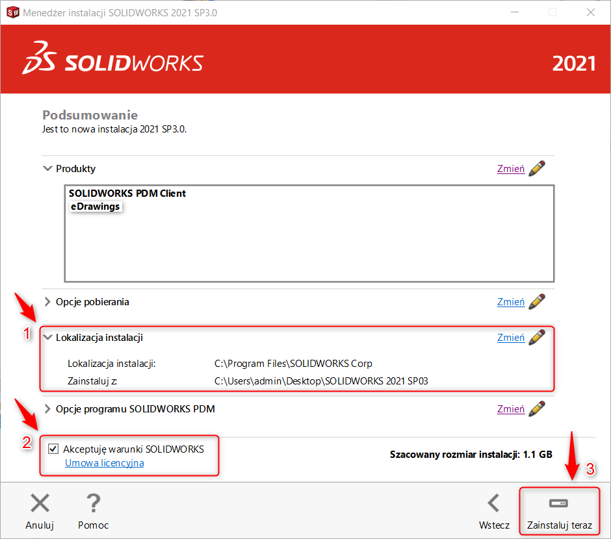This screenshot has height=539, width=611.
Task: Expand Opcje programu SOLIDWORKS PDM section
Action: pyautogui.click(x=47, y=409)
